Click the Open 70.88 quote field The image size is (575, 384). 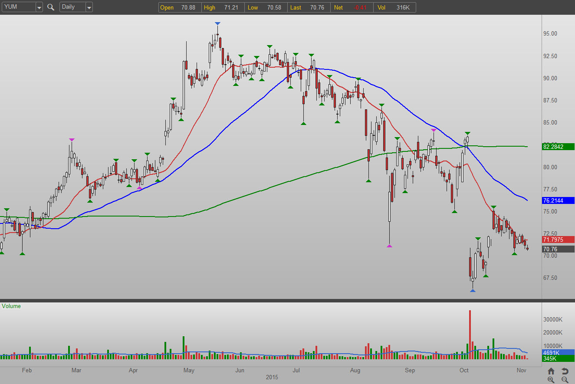180,7
